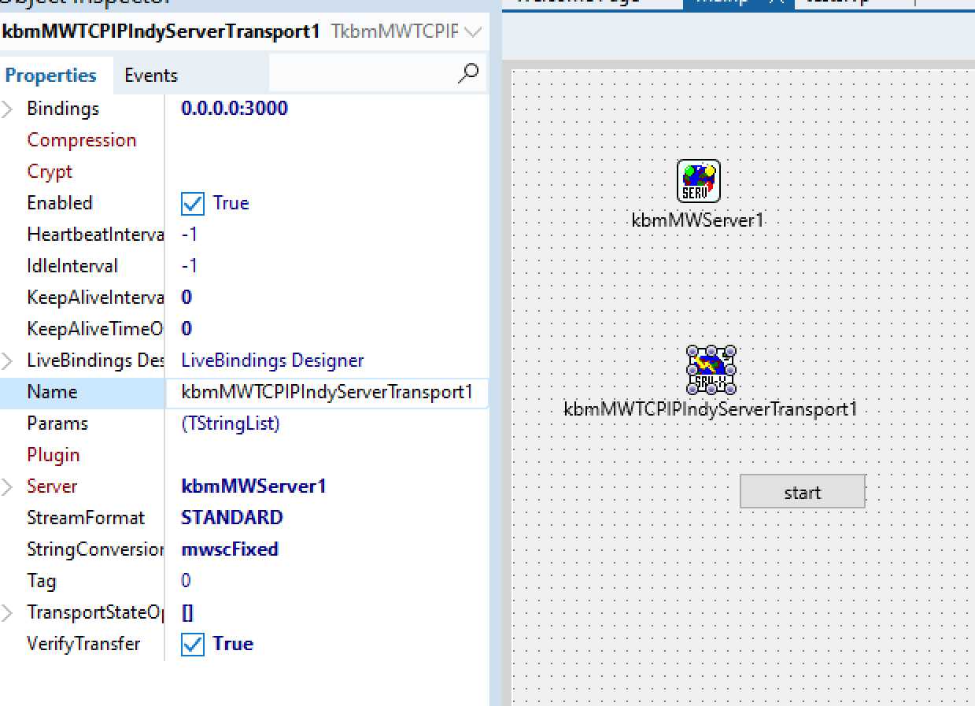975x706 pixels.
Task: Click the kbmMWTCPIPIndyServerTransport1 label on form
Action: (x=711, y=409)
